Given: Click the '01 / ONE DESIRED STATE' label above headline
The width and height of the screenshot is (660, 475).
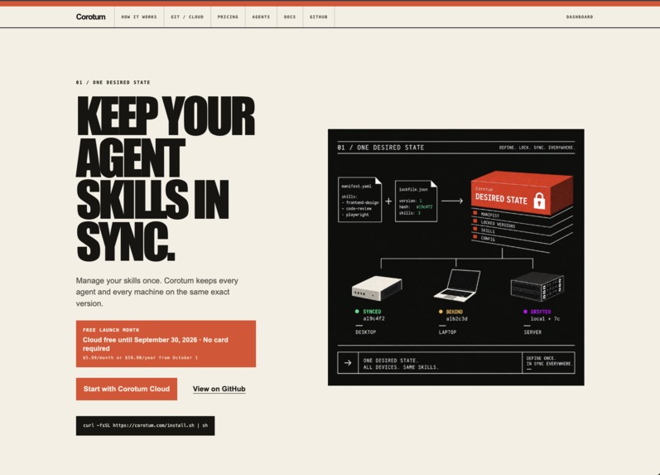Looking at the screenshot, I should pos(113,83).
